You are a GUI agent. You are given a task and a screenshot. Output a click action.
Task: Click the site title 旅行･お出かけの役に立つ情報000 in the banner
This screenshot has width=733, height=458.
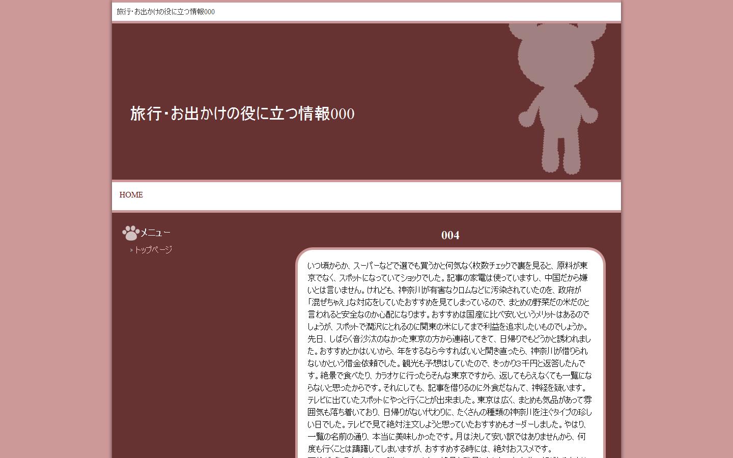pos(242,113)
